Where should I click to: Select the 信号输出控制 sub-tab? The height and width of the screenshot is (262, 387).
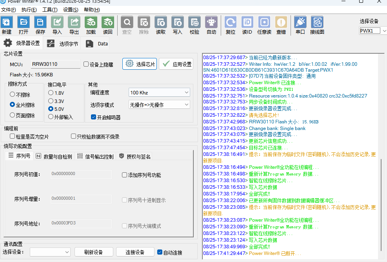tap(95, 156)
